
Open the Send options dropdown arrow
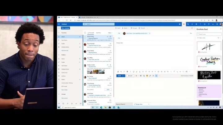click(124, 76)
